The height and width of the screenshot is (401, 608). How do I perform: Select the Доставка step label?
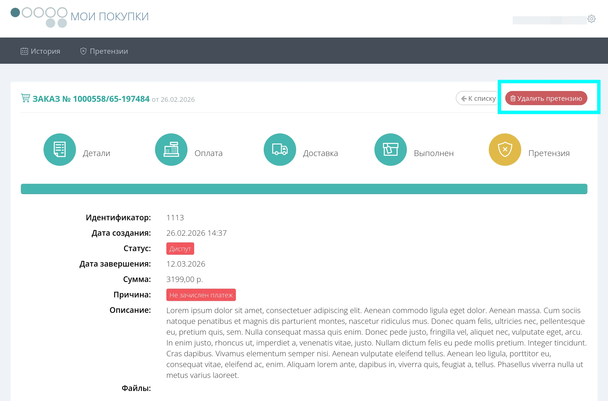320,153
